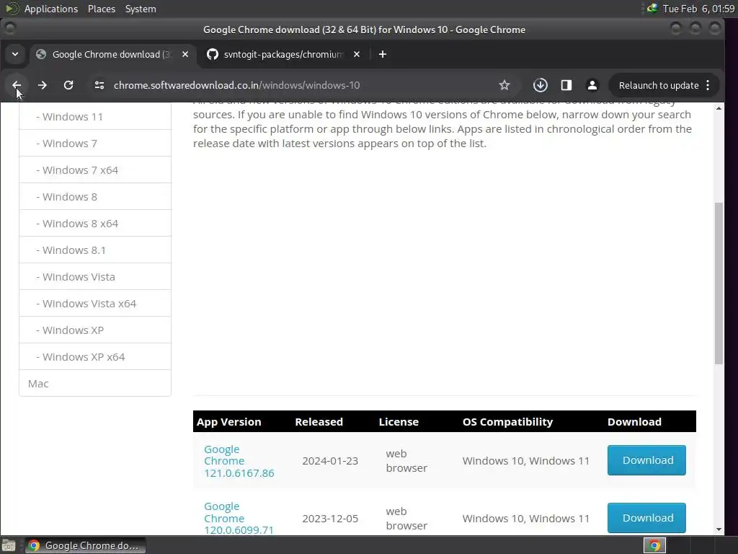Select Windows 7 x64 in the sidebar
Image resolution: width=738 pixels, height=554 pixels.
(x=95, y=170)
